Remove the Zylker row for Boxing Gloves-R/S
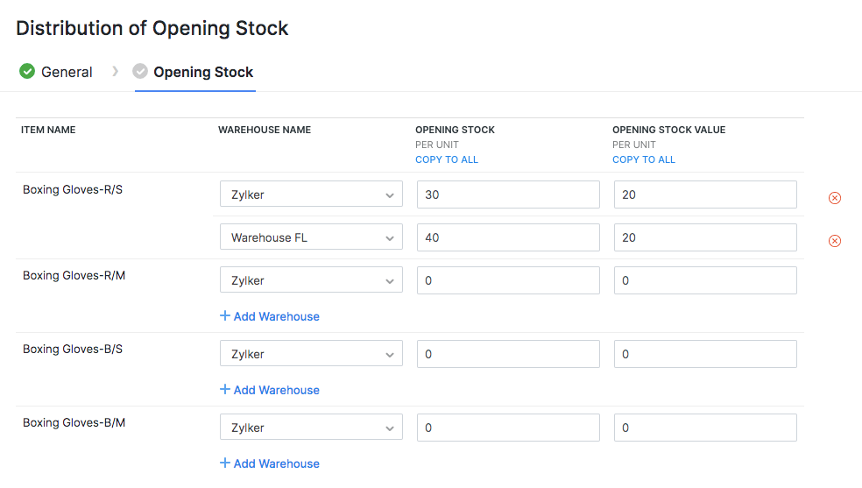This screenshot has width=862, height=488. [x=834, y=198]
